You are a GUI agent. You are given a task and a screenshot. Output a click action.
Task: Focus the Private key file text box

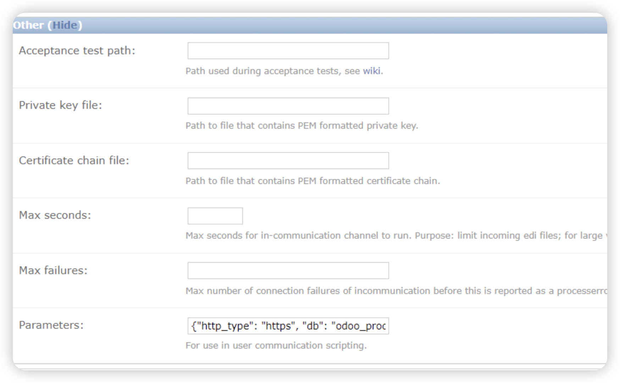288,106
